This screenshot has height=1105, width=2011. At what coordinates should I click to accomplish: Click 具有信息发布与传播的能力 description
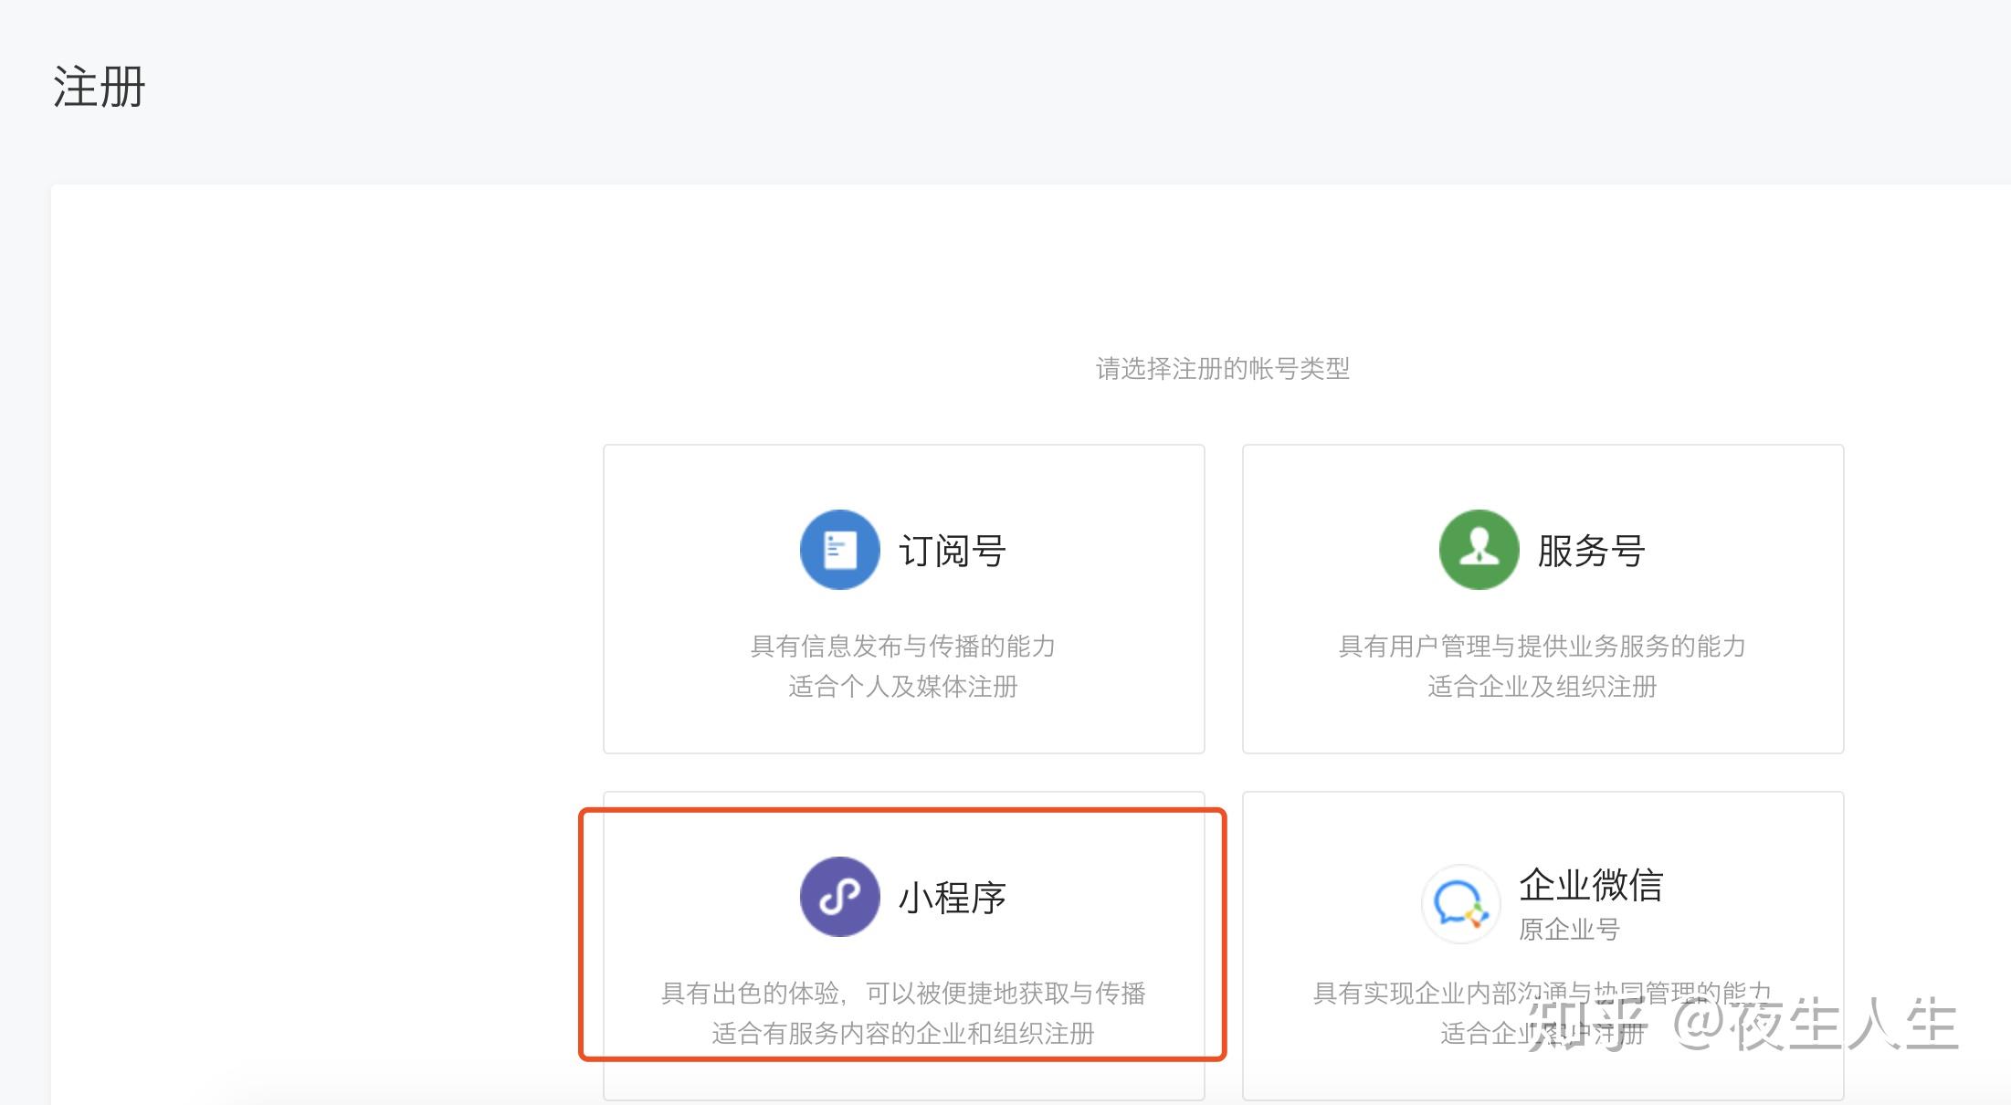point(902,647)
